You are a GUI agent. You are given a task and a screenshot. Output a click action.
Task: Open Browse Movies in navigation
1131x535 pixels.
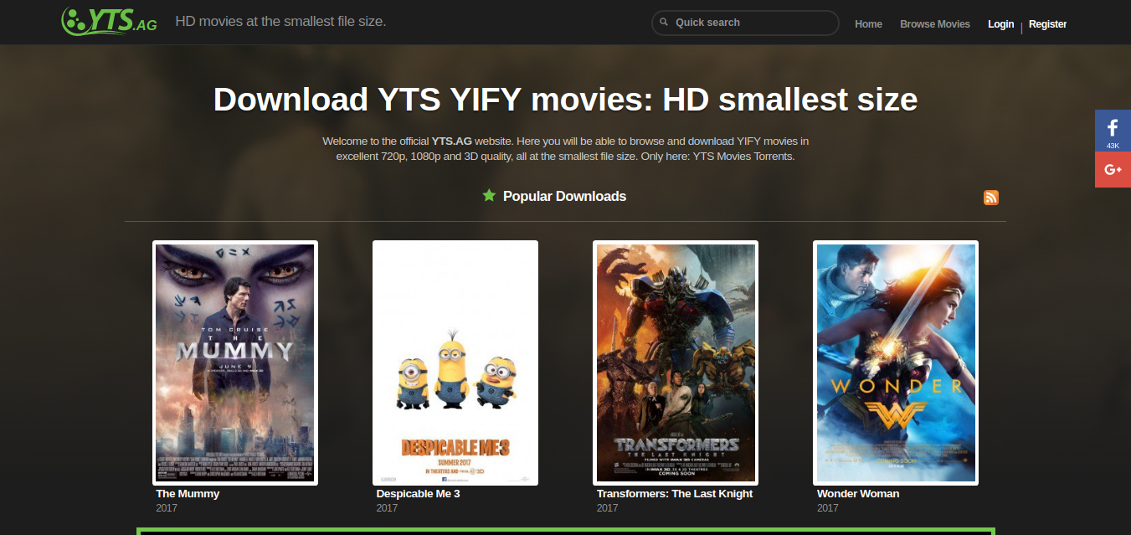pyautogui.click(x=934, y=24)
